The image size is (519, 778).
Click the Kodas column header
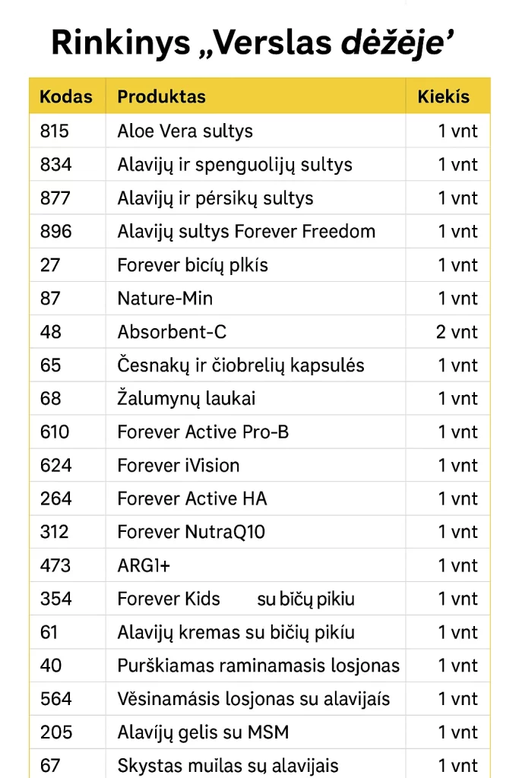[x=66, y=97]
